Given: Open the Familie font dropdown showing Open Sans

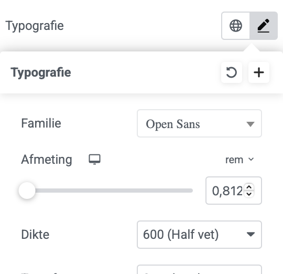Looking at the screenshot, I should pyautogui.click(x=199, y=123).
